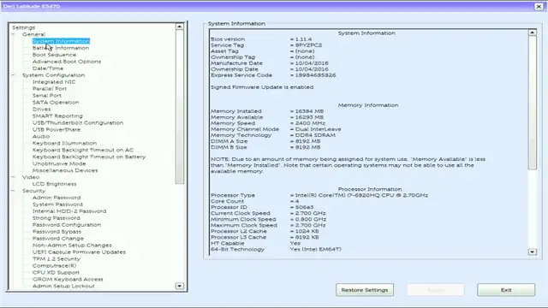
Task: Click settings tree scroll down arrow
Action: pos(179,286)
